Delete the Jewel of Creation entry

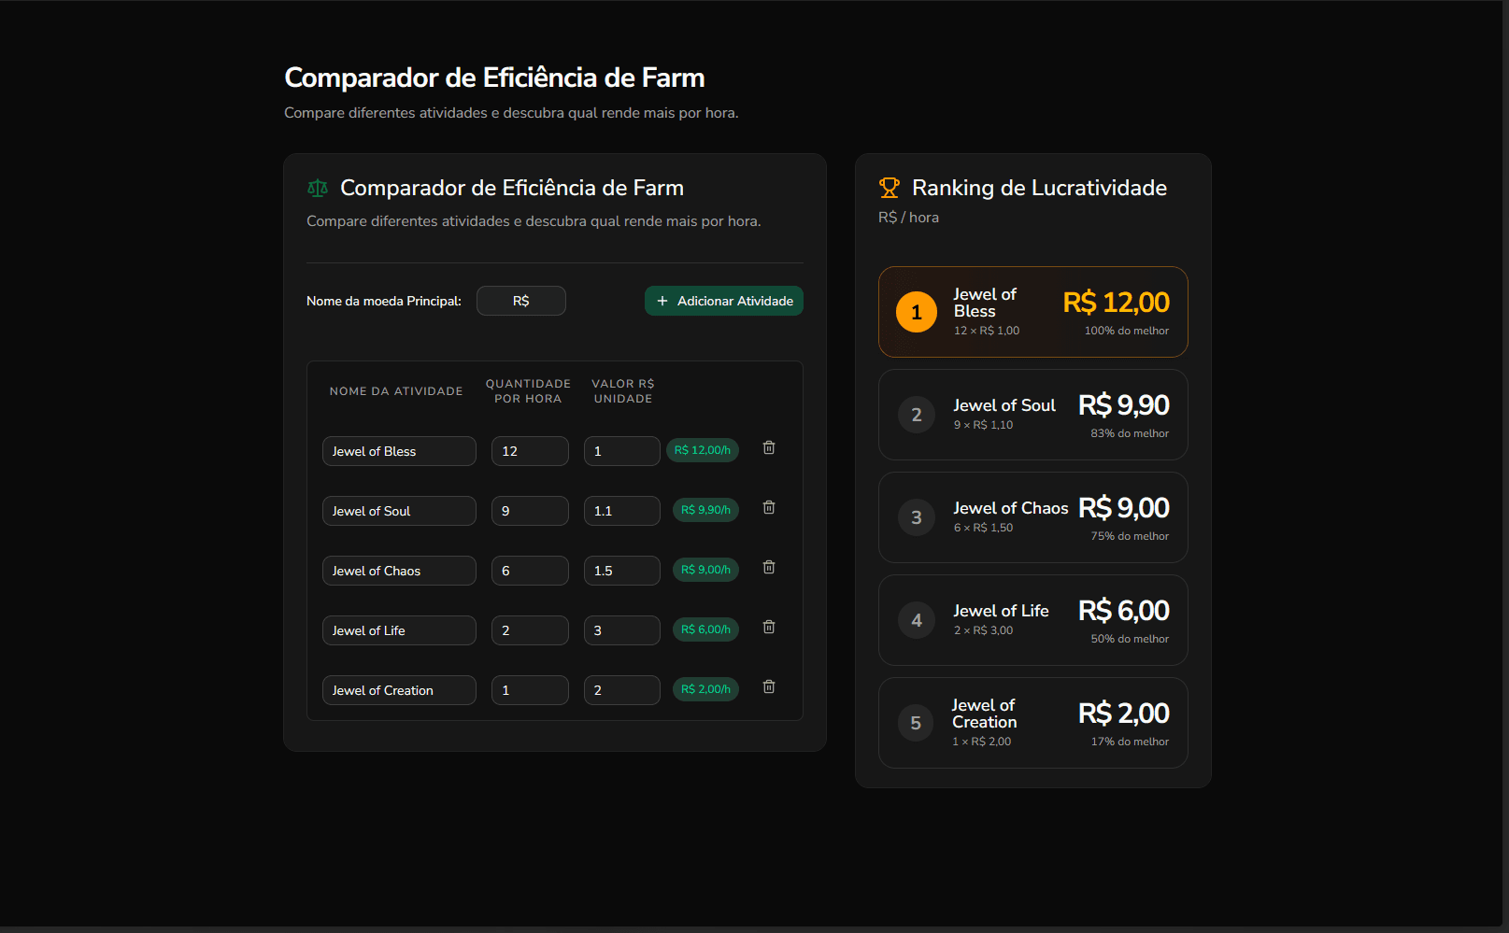(768, 686)
